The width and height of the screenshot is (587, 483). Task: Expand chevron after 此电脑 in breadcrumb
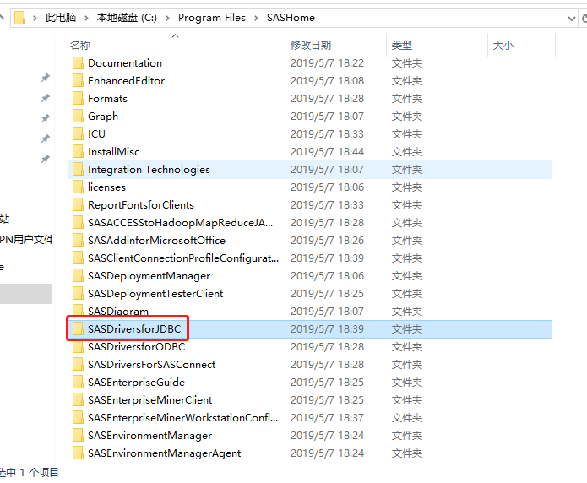86,18
